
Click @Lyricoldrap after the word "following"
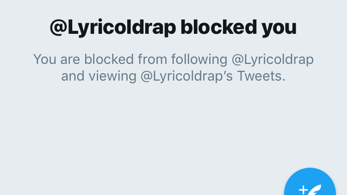click(x=273, y=59)
